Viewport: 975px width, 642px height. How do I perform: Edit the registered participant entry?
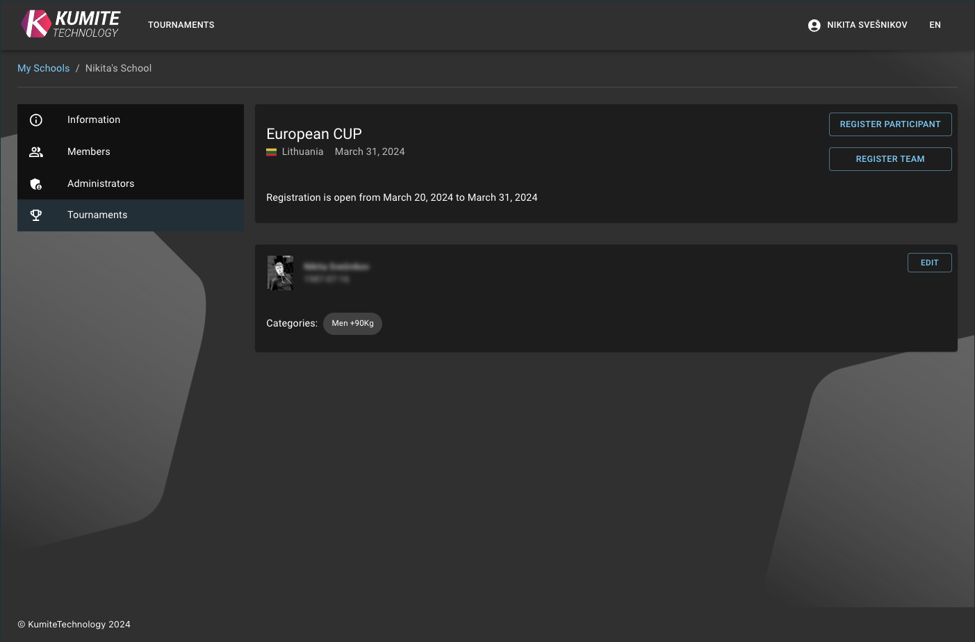pos(929,263)
